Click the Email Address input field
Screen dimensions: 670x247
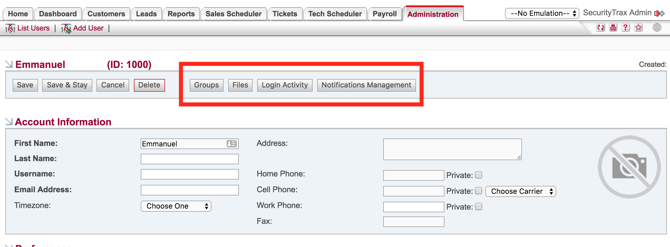[x=190, y=190]
